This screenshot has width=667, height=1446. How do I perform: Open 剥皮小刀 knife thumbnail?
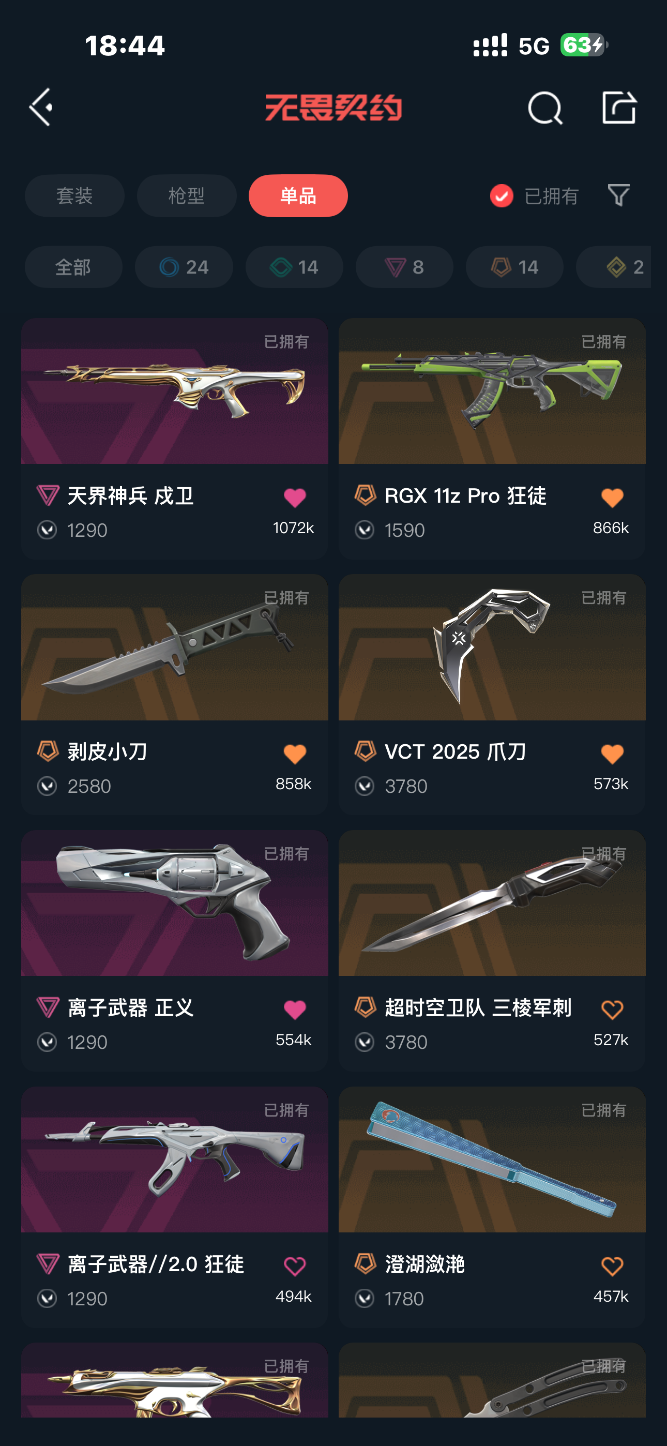coord(175,647)
